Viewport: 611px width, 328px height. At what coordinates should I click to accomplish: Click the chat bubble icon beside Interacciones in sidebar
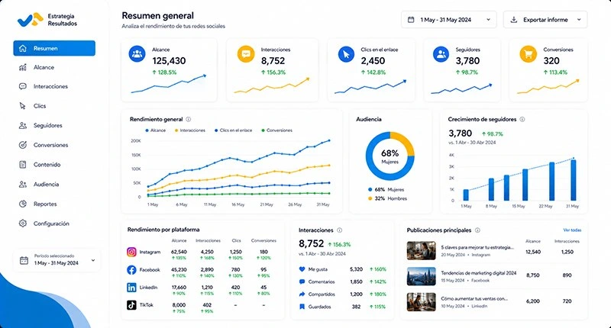coord(23,86)
